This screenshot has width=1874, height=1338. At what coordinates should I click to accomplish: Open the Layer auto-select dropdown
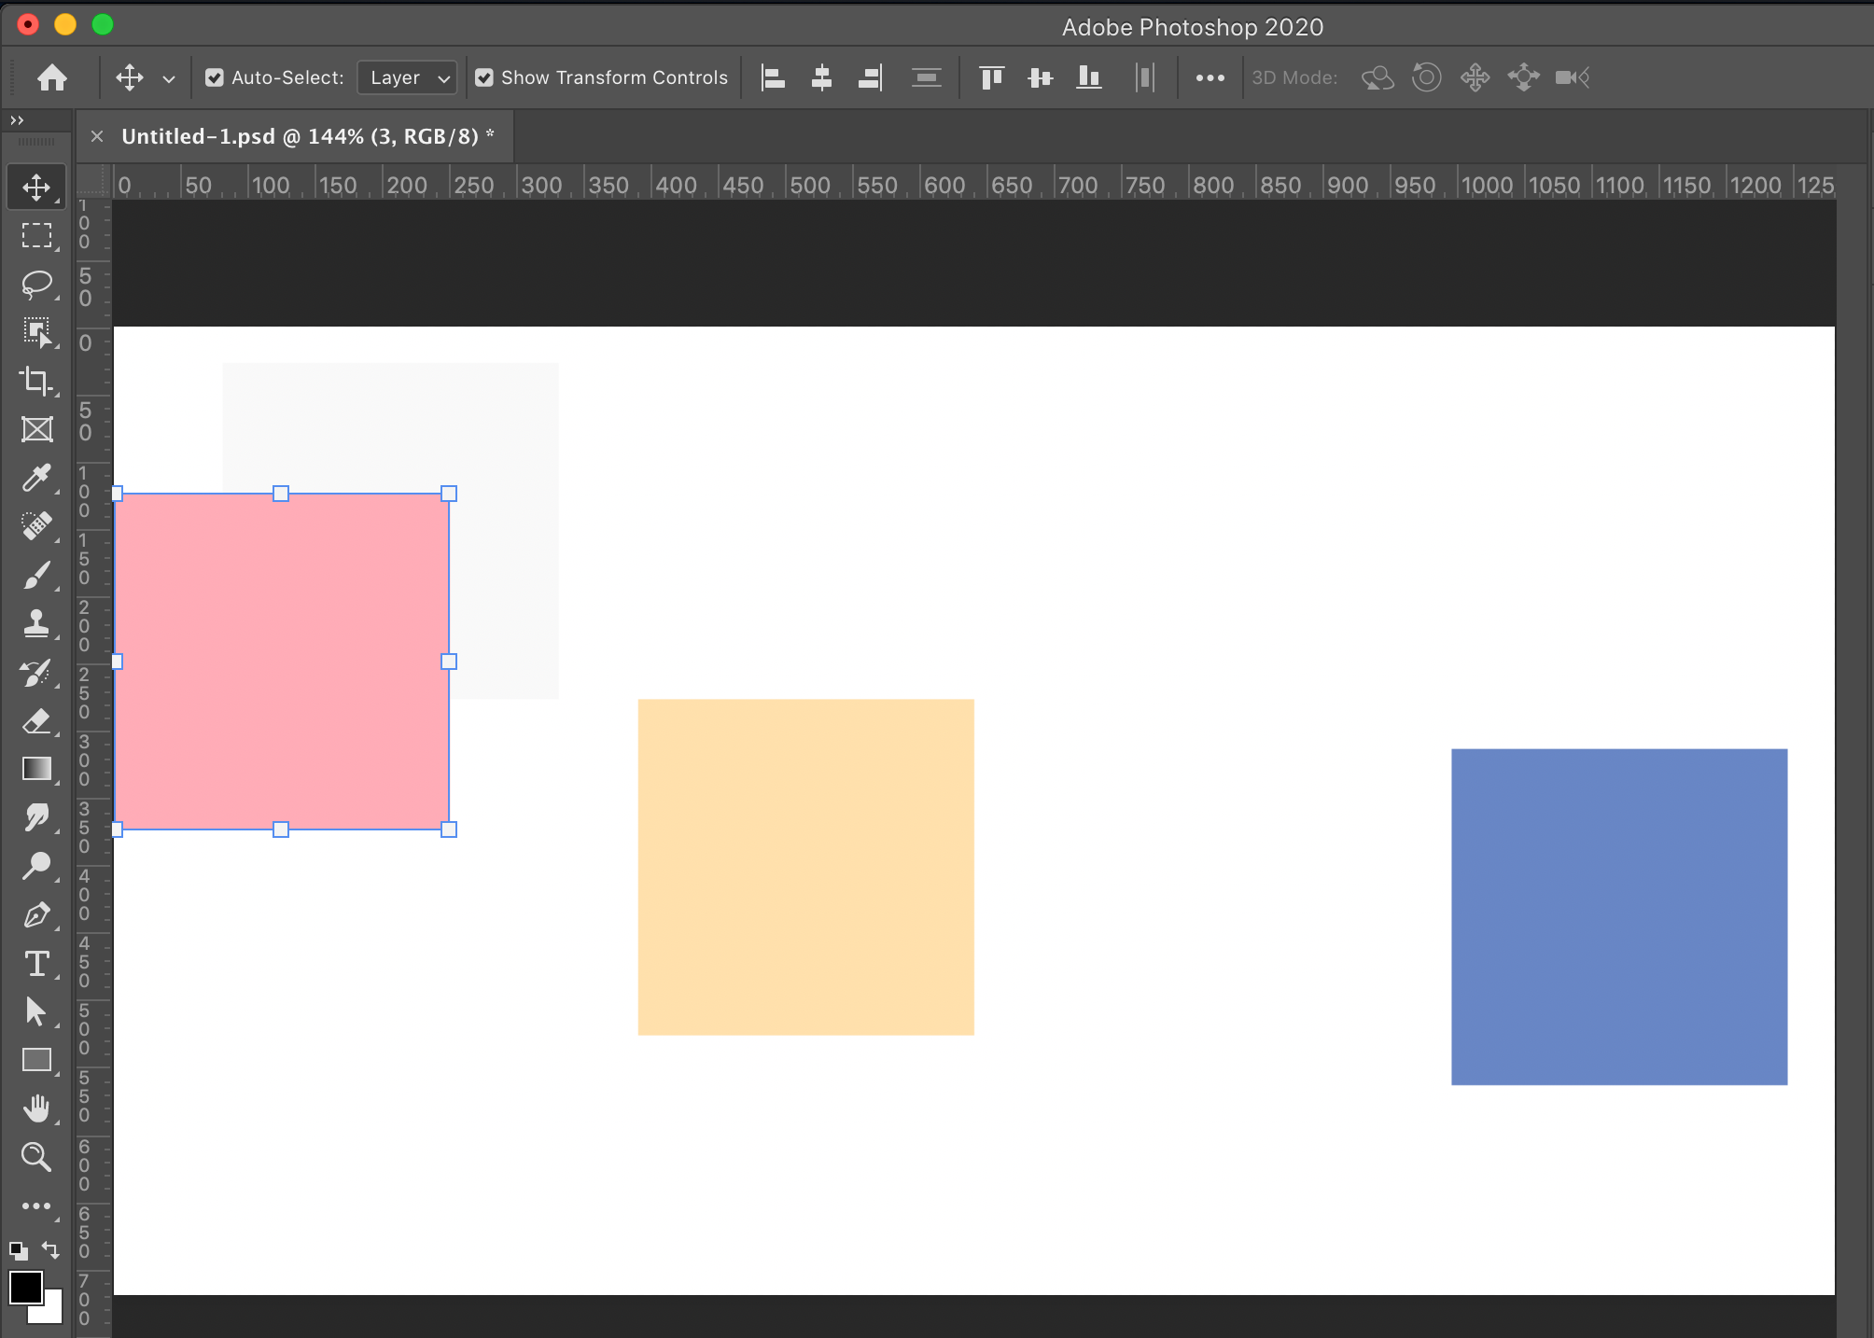point(408,77)
